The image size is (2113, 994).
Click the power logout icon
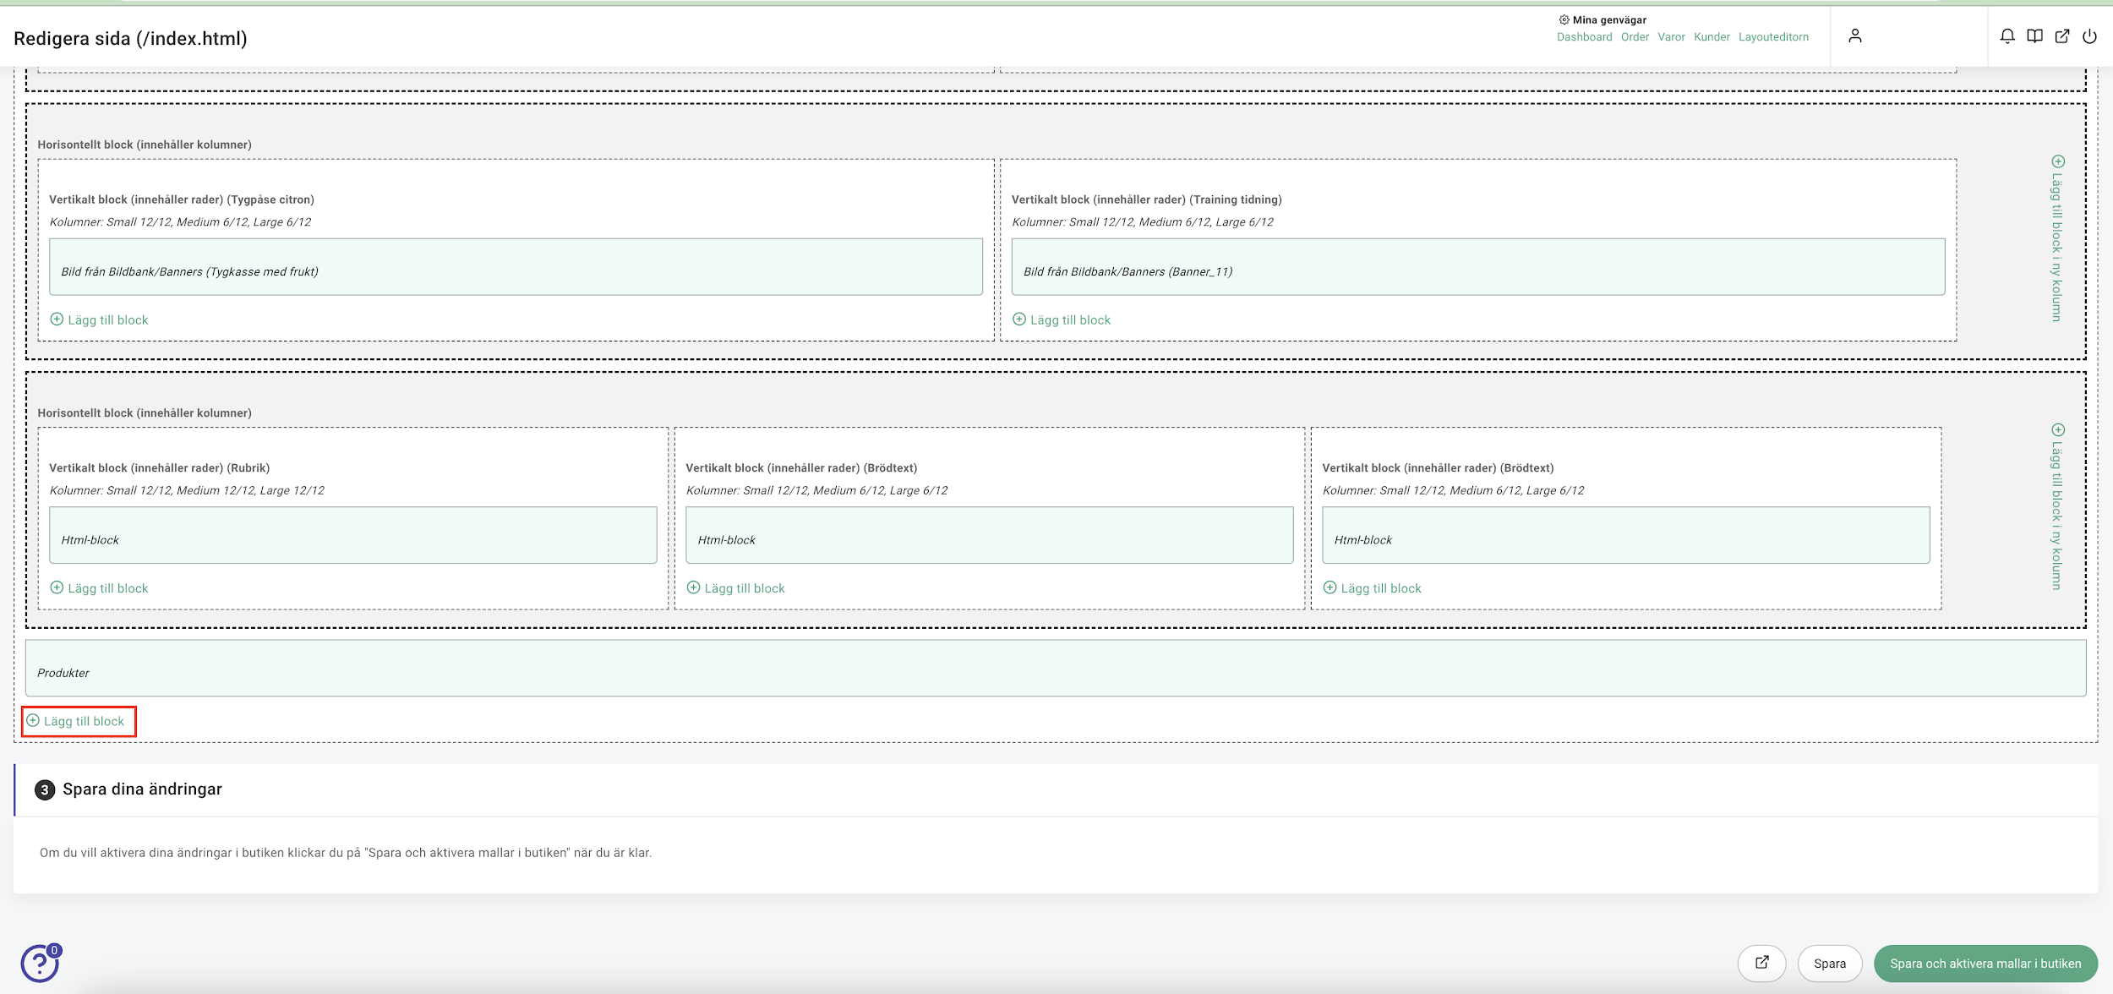point(2089,35)
